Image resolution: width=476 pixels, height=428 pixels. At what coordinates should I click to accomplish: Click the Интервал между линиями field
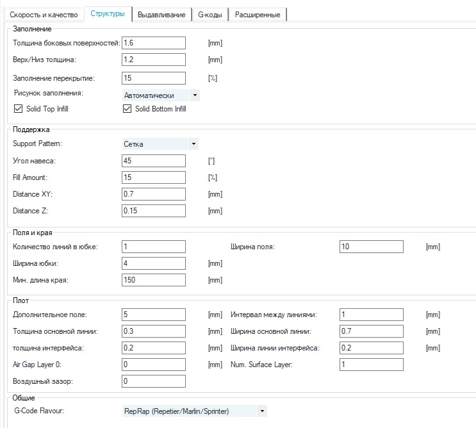point(372,315)
